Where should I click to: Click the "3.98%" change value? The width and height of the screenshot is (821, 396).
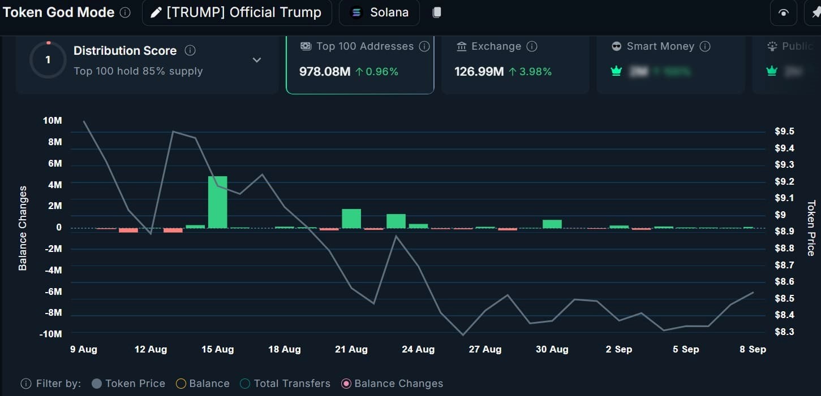click(x=535, y=72)
